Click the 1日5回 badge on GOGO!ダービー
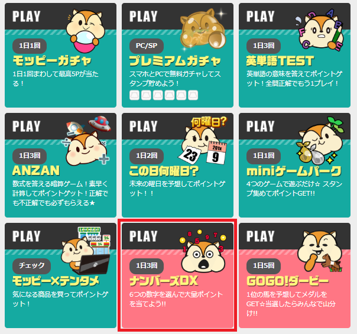The height and width of the screenshot is (334, 357). (x=264, y=265)
